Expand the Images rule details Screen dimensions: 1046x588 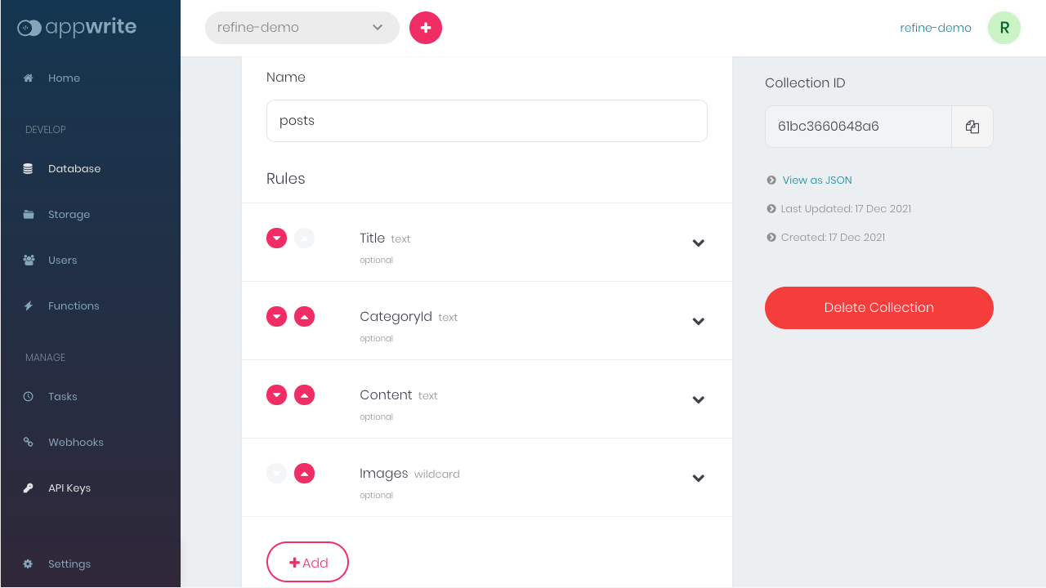point(699,478)
